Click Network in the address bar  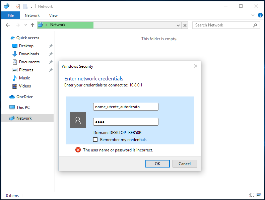click(58, 25)
